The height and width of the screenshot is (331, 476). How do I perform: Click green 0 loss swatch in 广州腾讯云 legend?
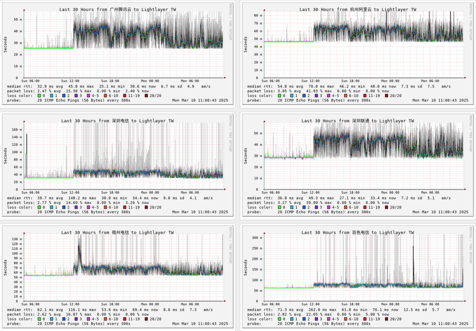pos(40,95)
